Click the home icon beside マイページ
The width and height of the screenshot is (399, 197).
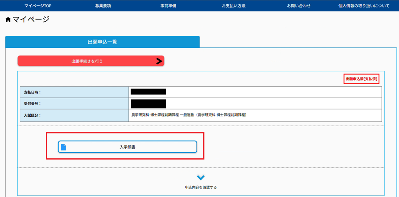click(x=8, y=20)
